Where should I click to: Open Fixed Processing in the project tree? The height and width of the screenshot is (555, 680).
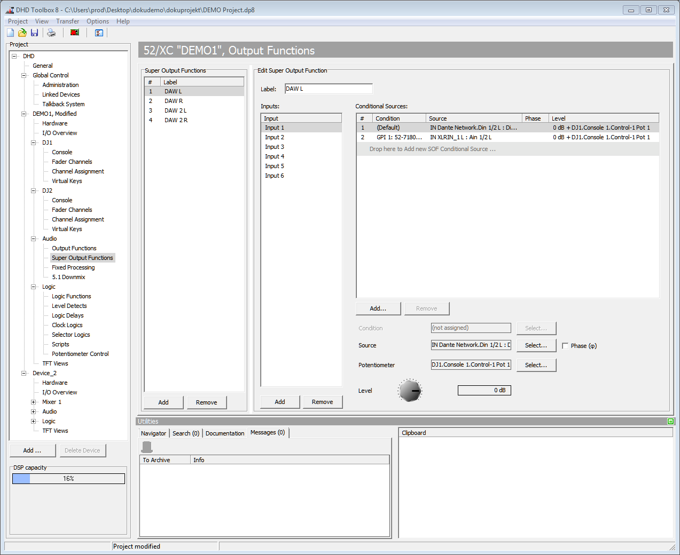73,267
